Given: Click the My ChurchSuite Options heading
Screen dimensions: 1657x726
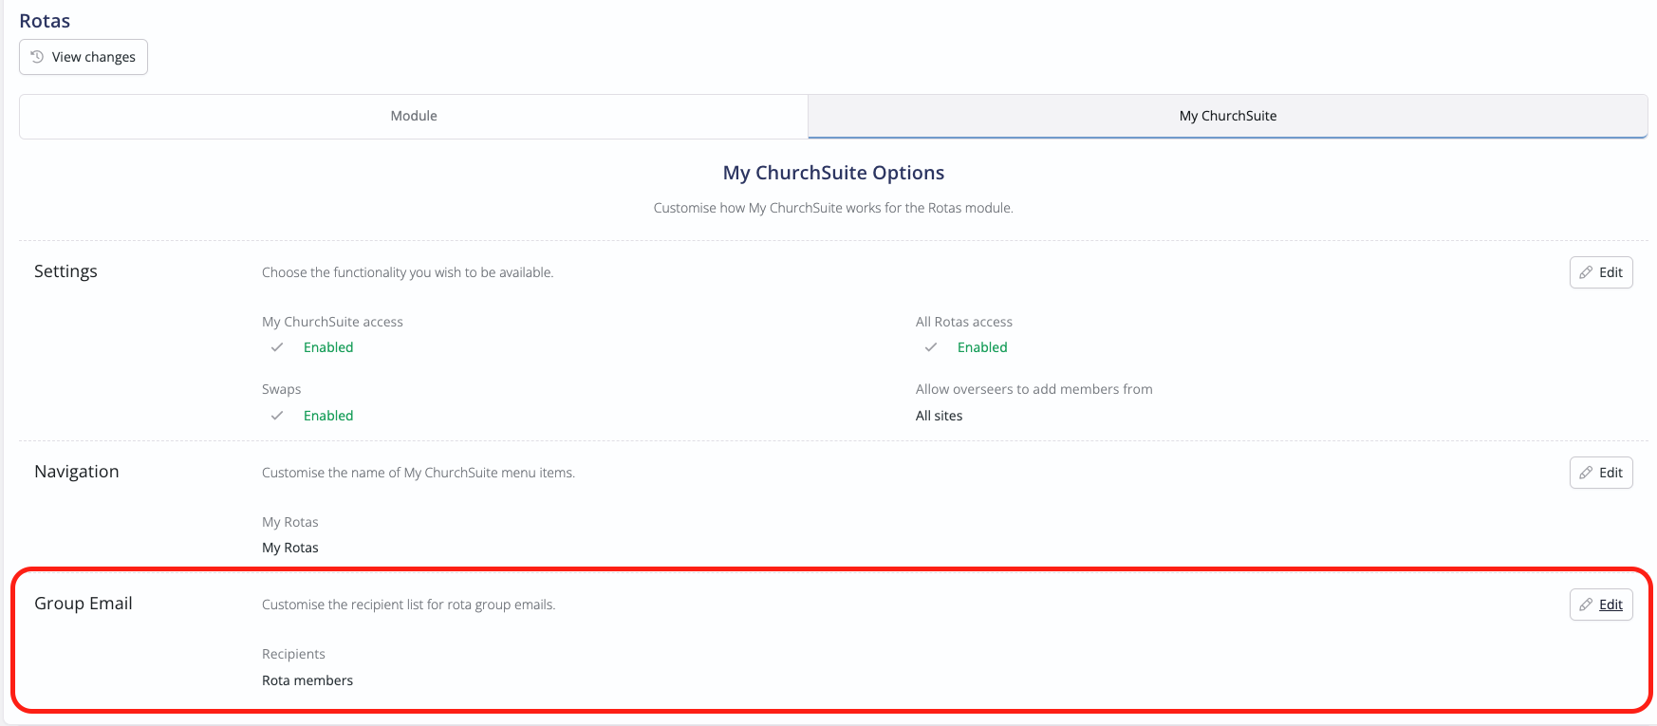Looking at the screenshot, I should 833,173.
